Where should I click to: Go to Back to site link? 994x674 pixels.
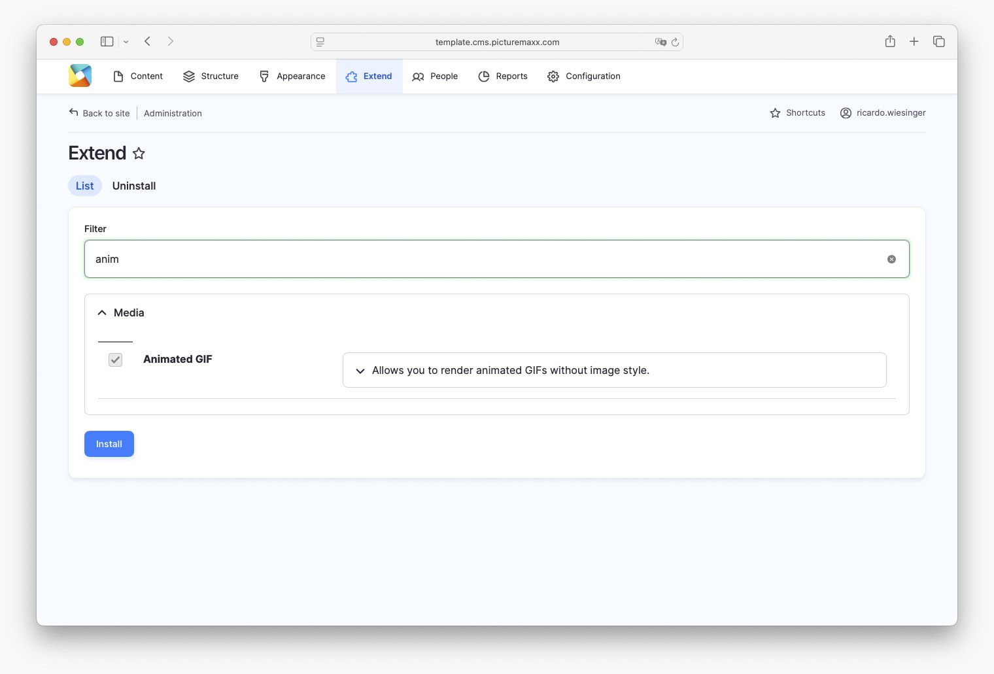click(x=106, y=113)
